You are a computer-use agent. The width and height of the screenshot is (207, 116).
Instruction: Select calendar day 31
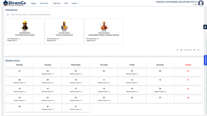point(76,108)
